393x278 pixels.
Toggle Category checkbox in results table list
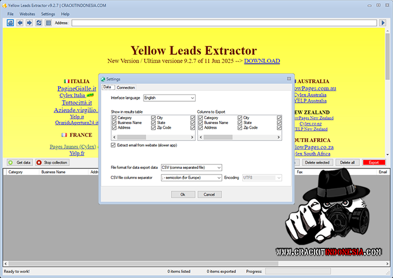pyautogui.click(x=114, y=118)
